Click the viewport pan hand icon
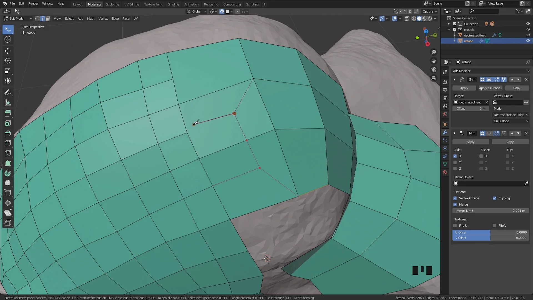The image size is (533, 300). 434,61
